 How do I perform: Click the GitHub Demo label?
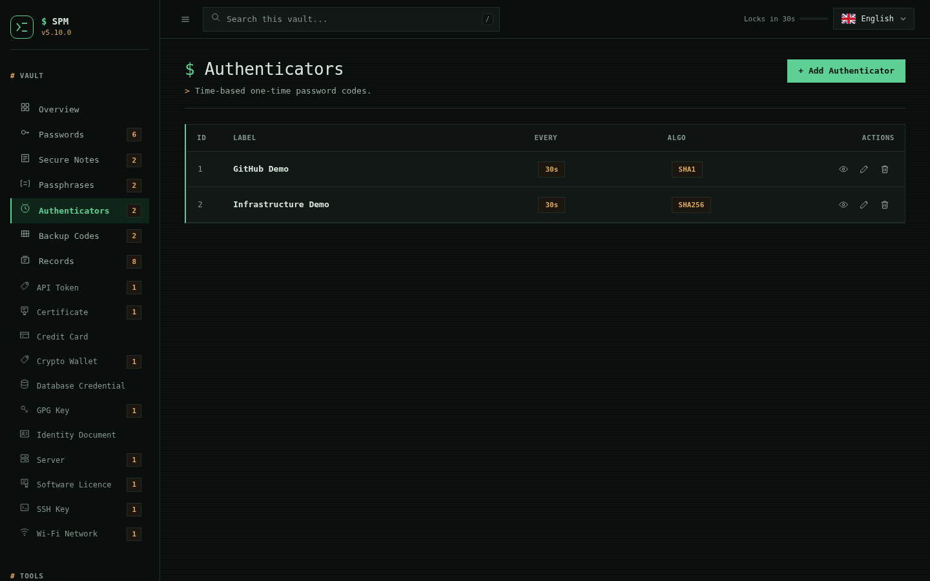point(261,169)
